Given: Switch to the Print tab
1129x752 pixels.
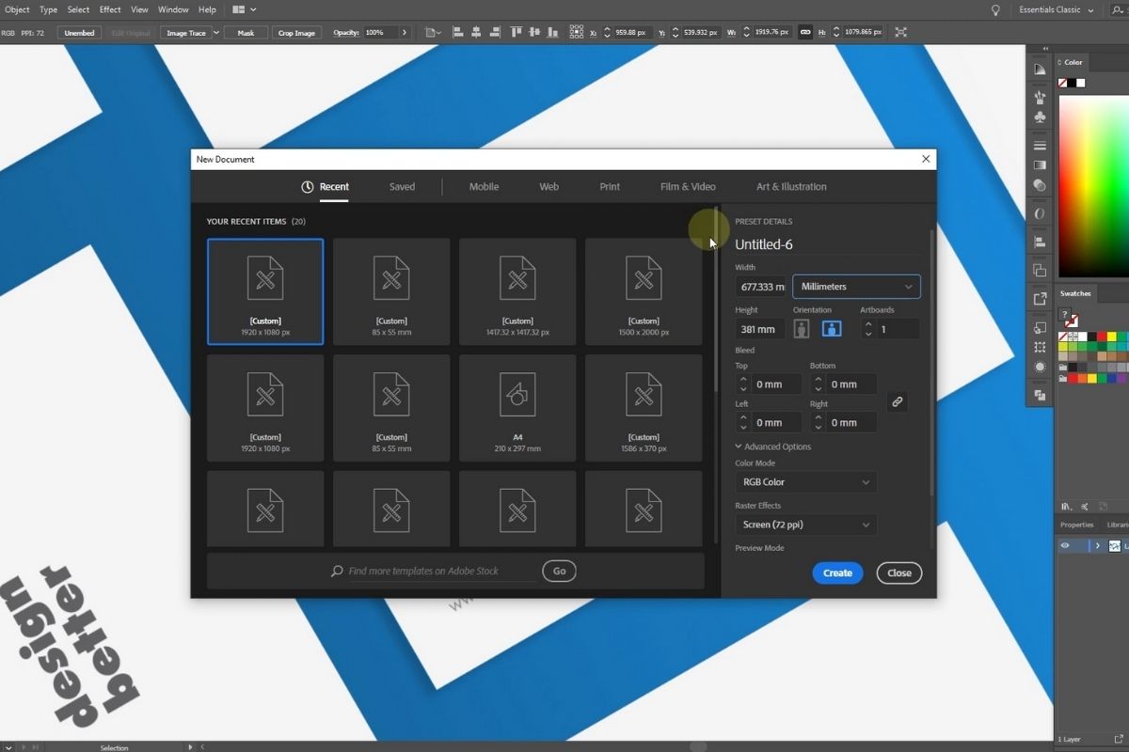Looking at the screenshot, I should pyautogui.click(x=609, y=186).
